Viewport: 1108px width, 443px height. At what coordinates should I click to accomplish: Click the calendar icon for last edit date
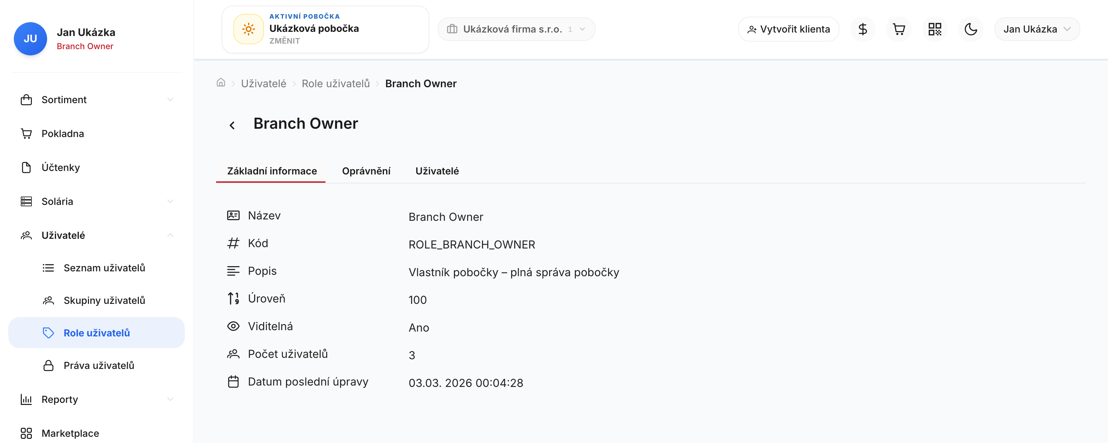coord(233,382)
